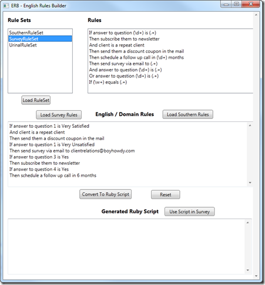This screenshot has width=265, height=285.
Task: Click up arrow of Ruby Script scrollbar
Action: click(247, 223)
